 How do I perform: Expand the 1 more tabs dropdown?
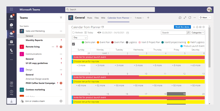click(139, 18)
